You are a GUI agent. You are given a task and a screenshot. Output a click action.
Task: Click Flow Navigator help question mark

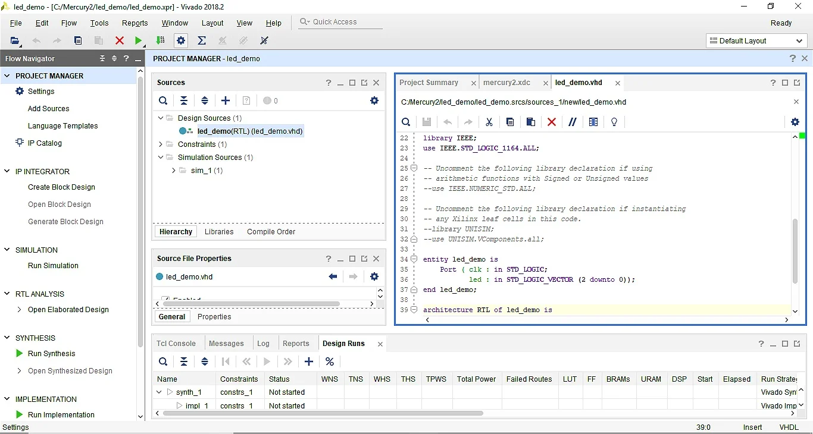126,58
